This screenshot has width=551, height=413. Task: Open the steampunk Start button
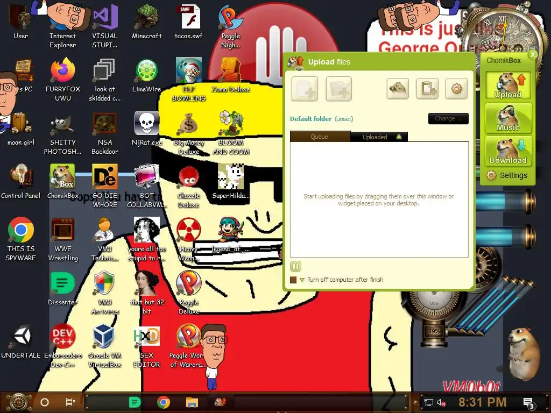click(x=19, y=402)
